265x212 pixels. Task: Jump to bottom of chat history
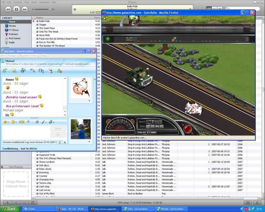point(65,115)
